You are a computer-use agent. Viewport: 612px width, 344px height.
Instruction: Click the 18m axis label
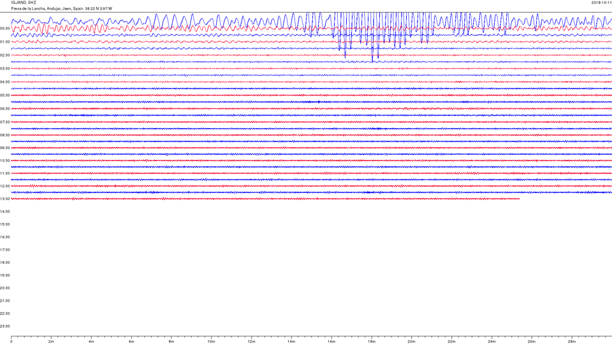point(372,341)
